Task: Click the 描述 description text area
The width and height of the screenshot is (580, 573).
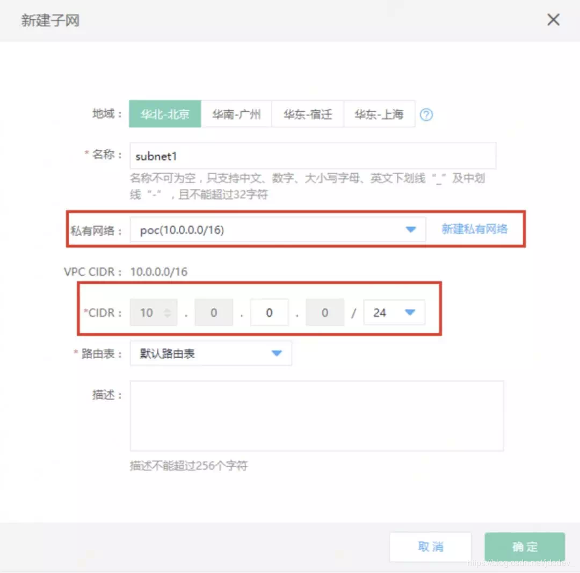Action: click(x=316, y=416)
